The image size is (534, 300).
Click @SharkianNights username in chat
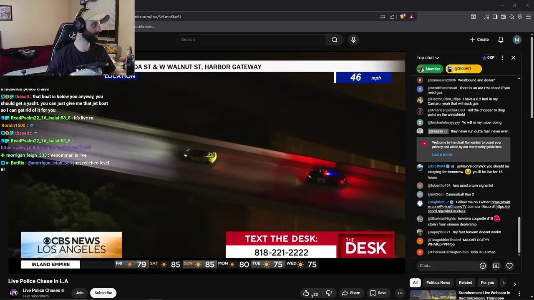(442, 218)
